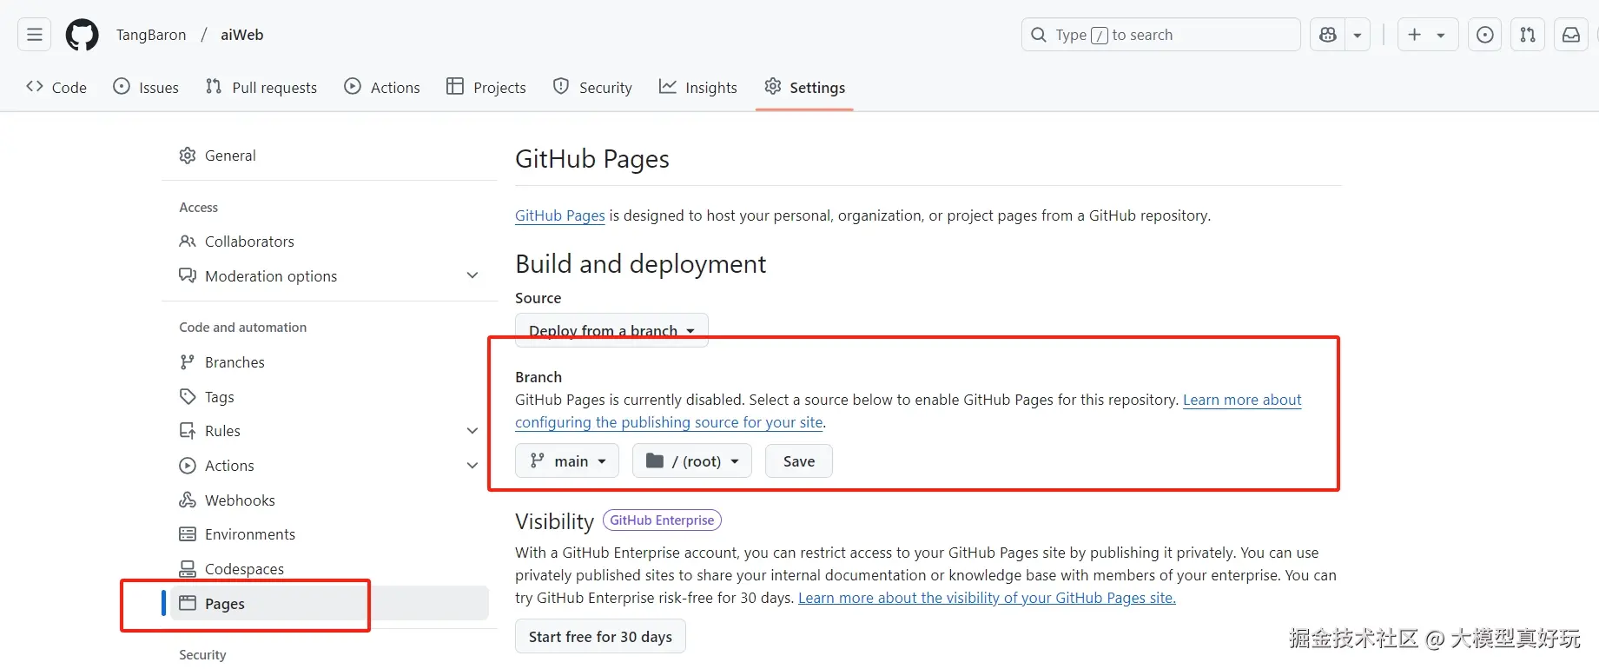Switch to the Projects tab
The height and width of the screenshot is (669, 1599).
(x=486, y=87)
